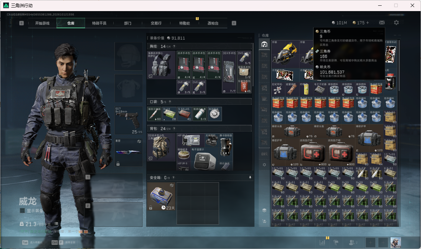Open the 特勤处 tab
The image size is (421, 249).
click(x=184, y=23)
